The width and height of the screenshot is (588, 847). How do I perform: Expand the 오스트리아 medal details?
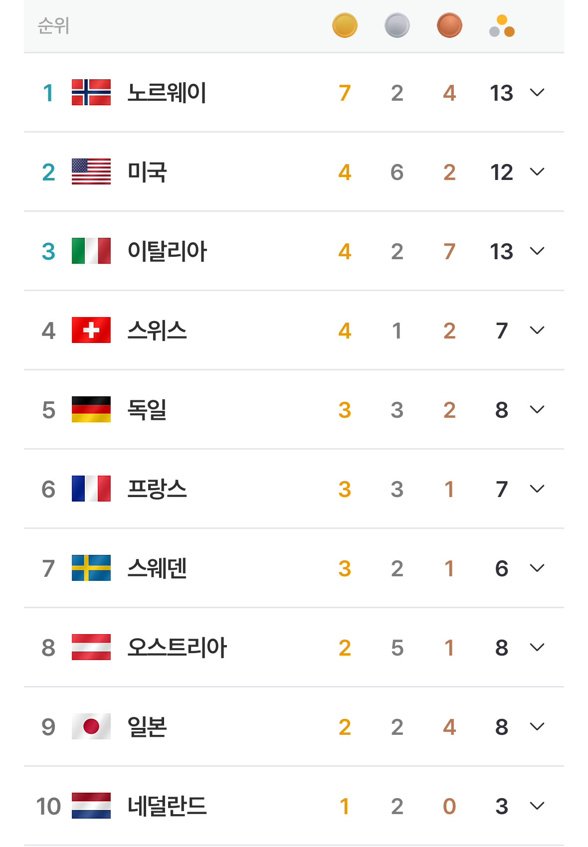(x=537, y=648)
